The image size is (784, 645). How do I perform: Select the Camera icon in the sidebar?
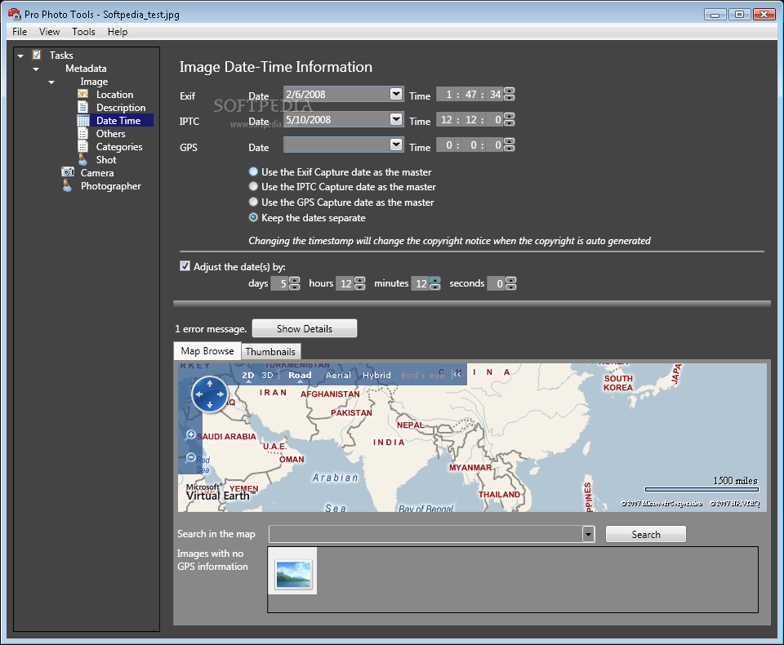(68, 172)
